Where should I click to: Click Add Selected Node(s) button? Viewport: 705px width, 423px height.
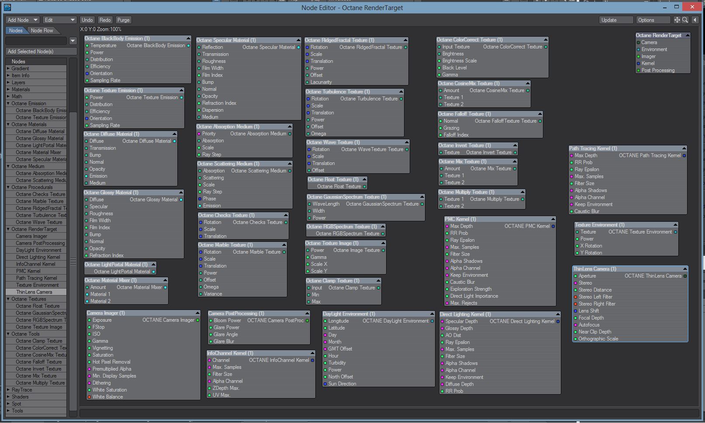pyautogui.click(x=41, y=52)
